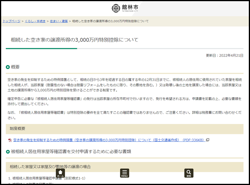The height and width of the screenshot is (185, 250).
Task: Click the new-window icon after PDF:336KB
Action: [207, 140]
